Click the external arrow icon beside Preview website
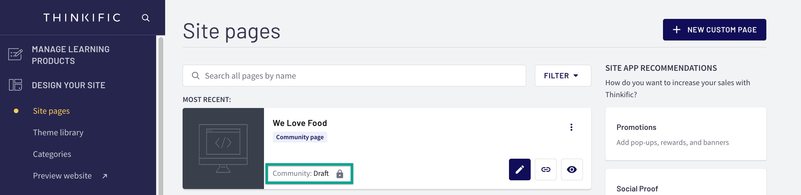Image resolution: width=801 pixels, height=195 pixels. pos(105,176)
